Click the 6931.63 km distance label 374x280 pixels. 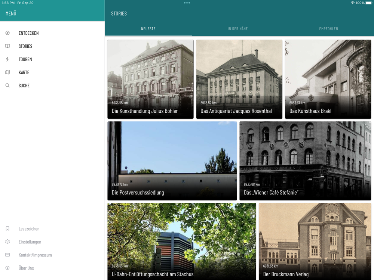(x=271, y=266)
